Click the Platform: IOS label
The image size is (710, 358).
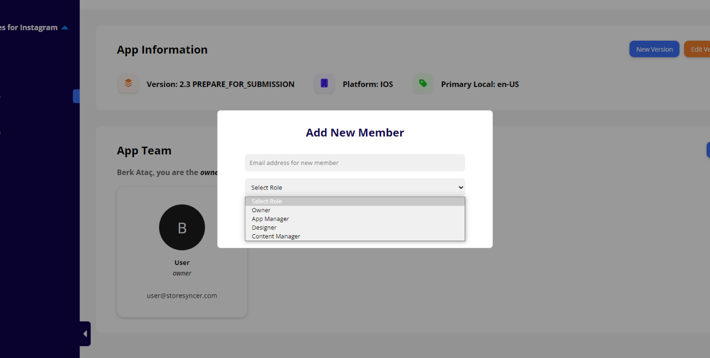pyautogui.click(x=367, y=84)
